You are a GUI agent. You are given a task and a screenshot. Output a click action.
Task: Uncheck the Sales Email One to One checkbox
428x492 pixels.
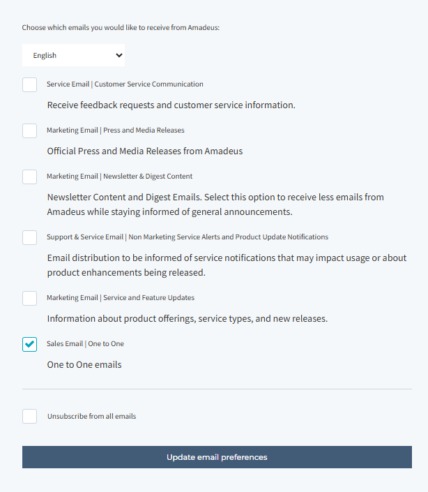[29, 344]
